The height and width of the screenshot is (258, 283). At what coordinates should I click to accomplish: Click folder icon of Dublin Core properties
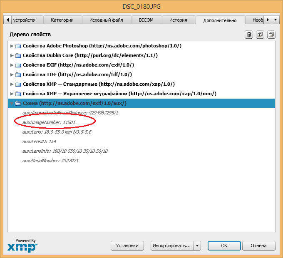pyautogui.click(x=18, y=56)
